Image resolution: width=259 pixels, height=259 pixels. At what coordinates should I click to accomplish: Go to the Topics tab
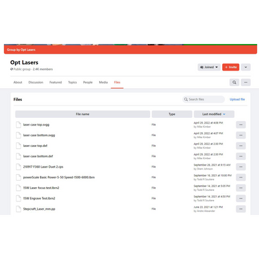coord(73,82)
